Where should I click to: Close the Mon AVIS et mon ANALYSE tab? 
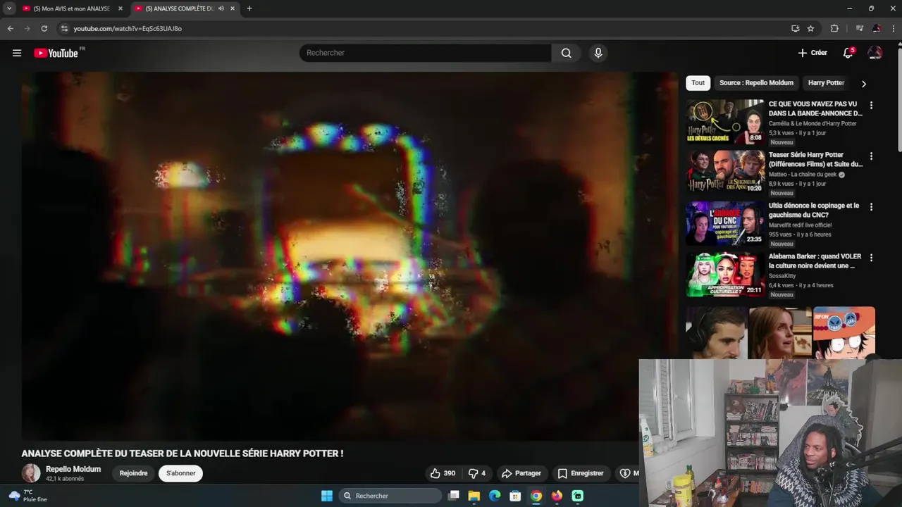[121, 8]
